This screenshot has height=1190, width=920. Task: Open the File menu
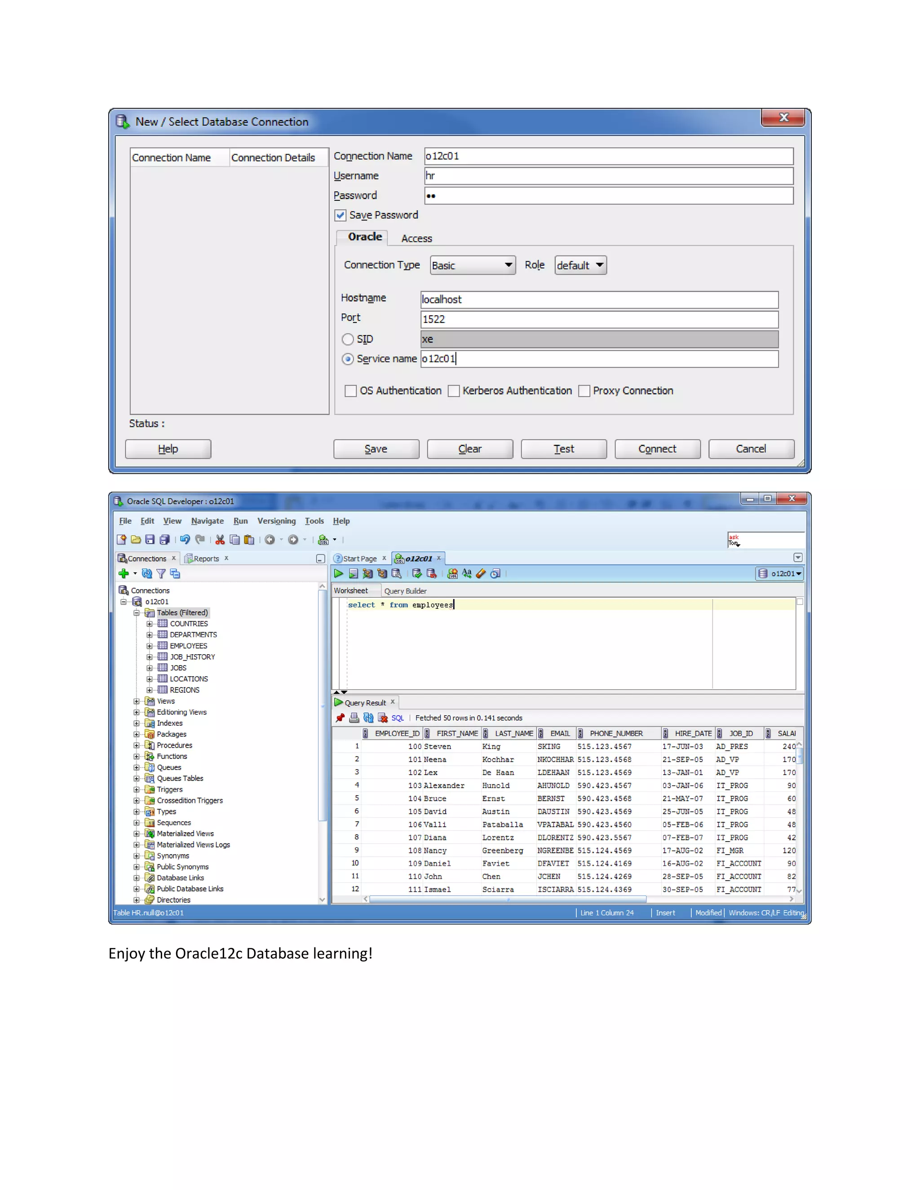[125, 521]
